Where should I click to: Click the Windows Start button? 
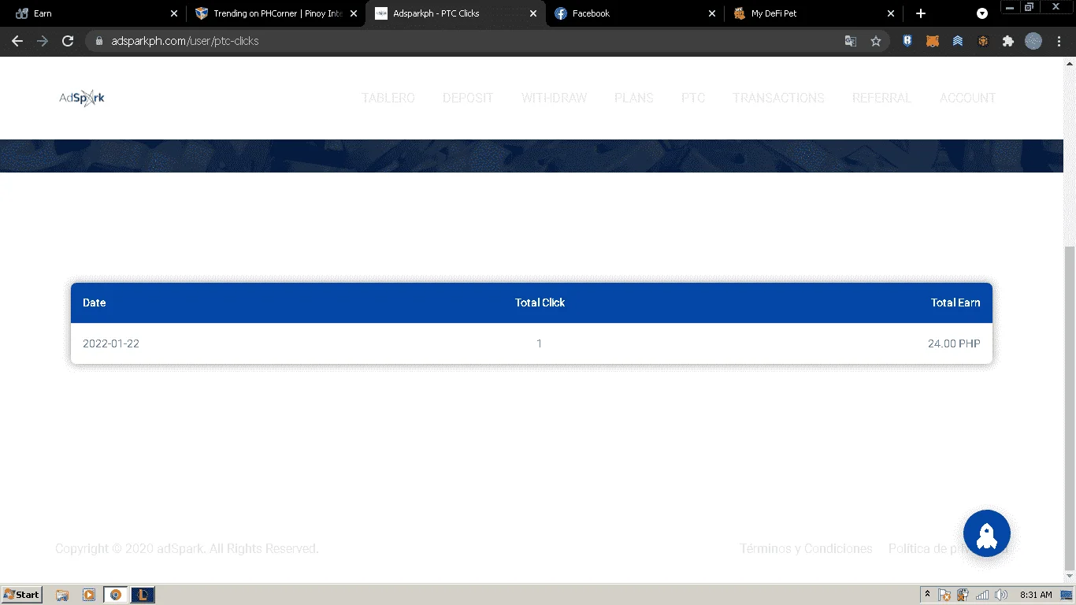coord(22,595)
